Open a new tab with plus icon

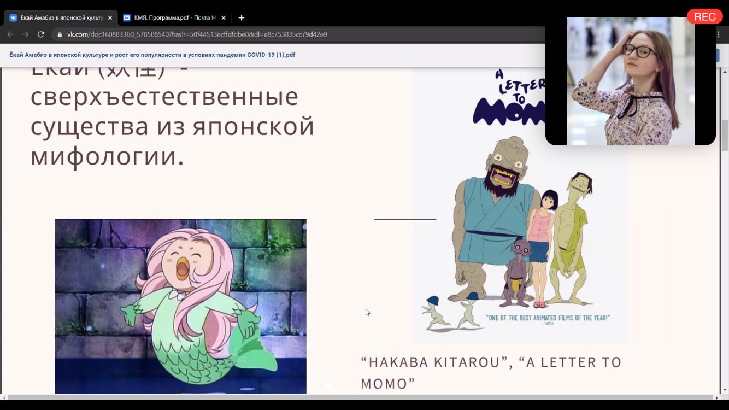241,17
